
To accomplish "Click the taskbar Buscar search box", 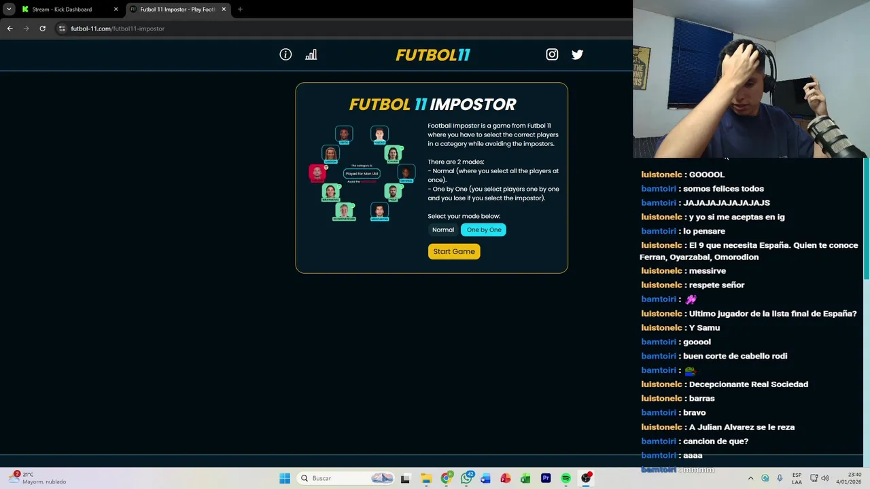I will click(347, 478).
